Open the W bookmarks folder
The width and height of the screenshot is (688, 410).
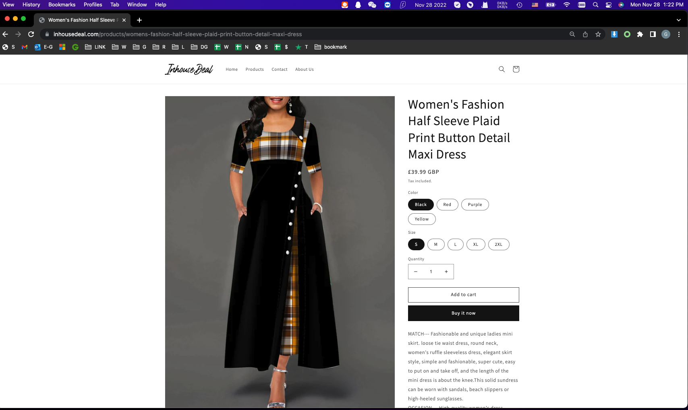pyautogui.click(x=119, y=47)
